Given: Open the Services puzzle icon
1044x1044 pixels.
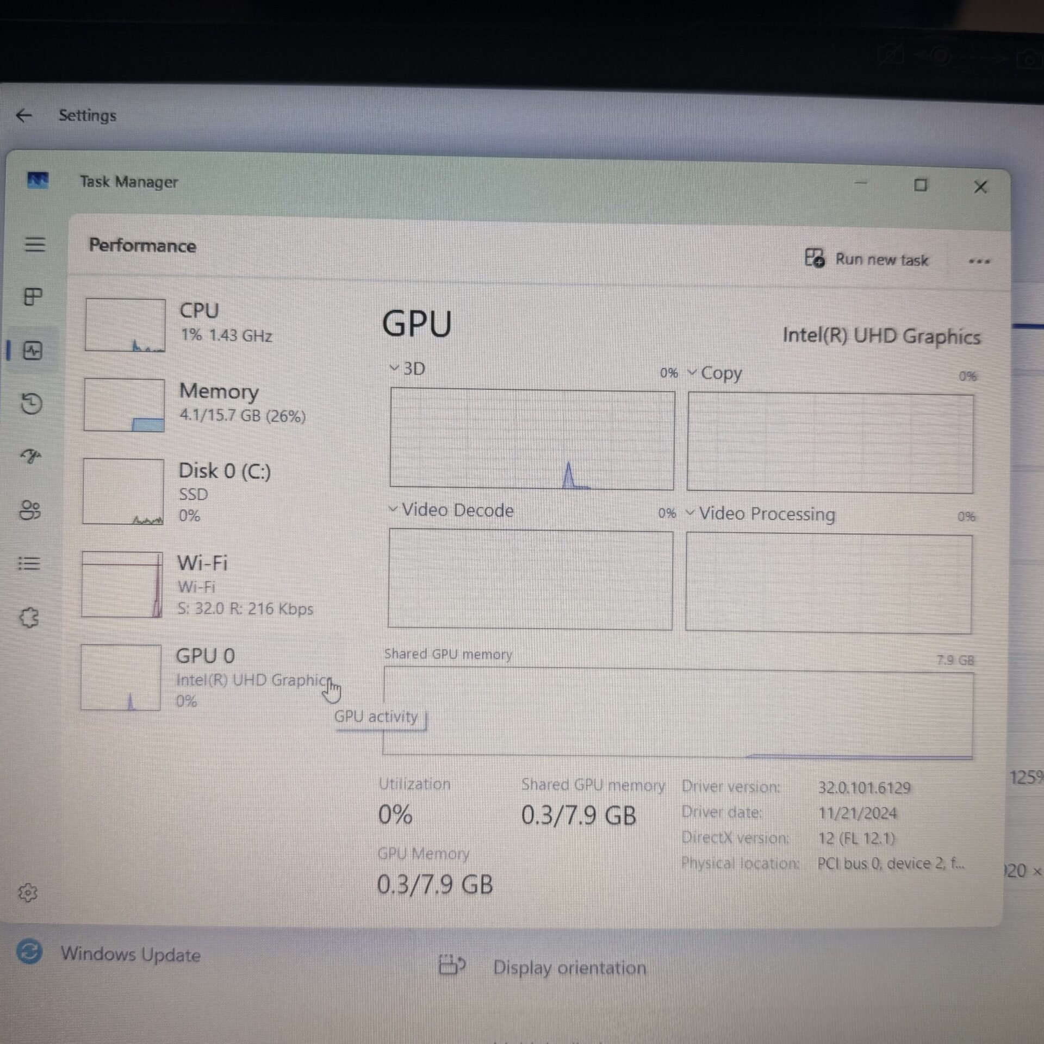Looking at the screenshot, I should coord(29,618).
